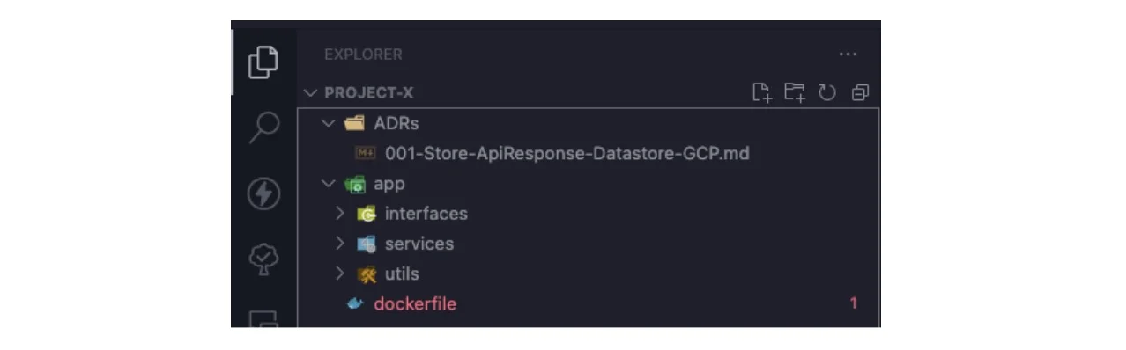Open the Search view magnifier icon
Screen dimensions: 1126x350
263,127
